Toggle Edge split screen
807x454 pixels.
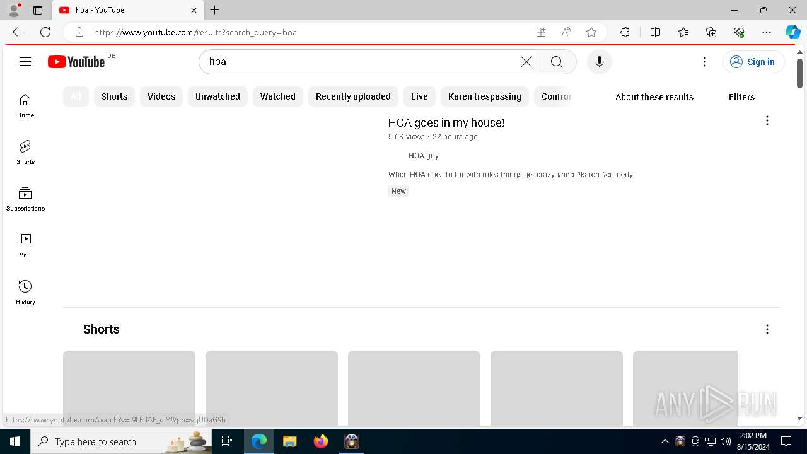coord(655,32)
